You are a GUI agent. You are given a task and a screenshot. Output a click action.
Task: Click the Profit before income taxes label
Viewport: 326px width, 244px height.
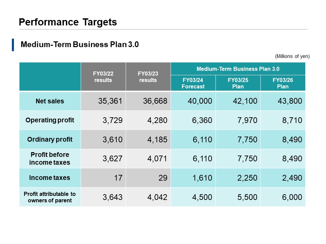(50, 158)
